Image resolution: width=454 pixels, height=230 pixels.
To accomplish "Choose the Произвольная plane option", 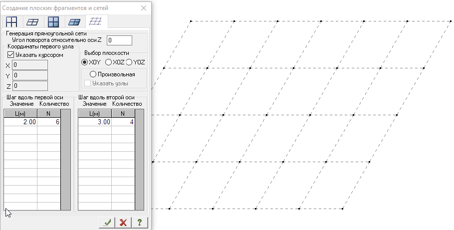I will pos(93,74).
